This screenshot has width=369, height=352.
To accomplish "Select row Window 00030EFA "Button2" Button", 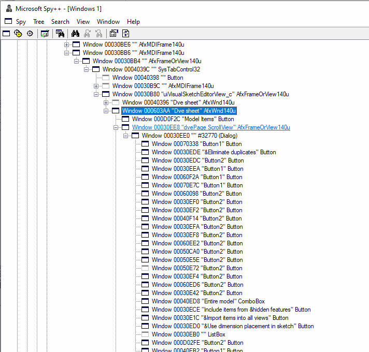I will (197, 227).
